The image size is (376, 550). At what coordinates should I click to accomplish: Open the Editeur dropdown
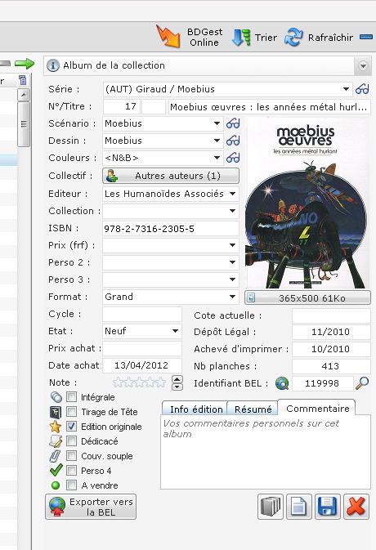(232, 194)
